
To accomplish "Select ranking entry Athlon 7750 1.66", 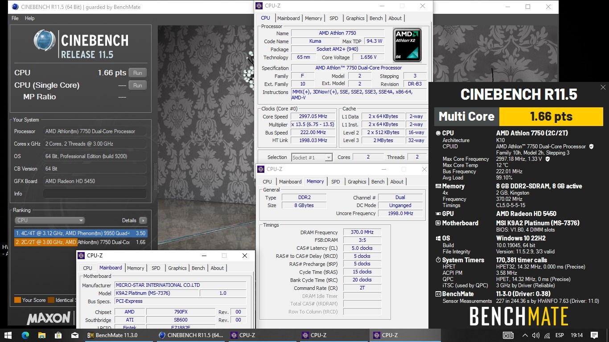I will click(80, 242).
